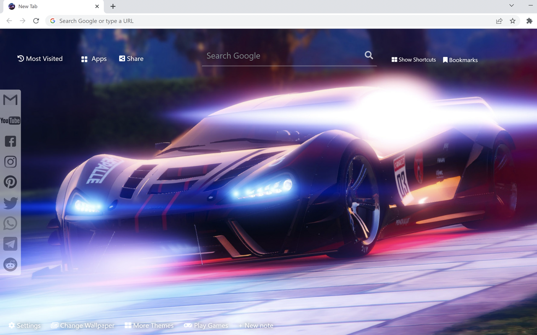This screenshot has width=537, height=335.
Task: Open WhatsApp from the sidebar
Action: [10, 223]
